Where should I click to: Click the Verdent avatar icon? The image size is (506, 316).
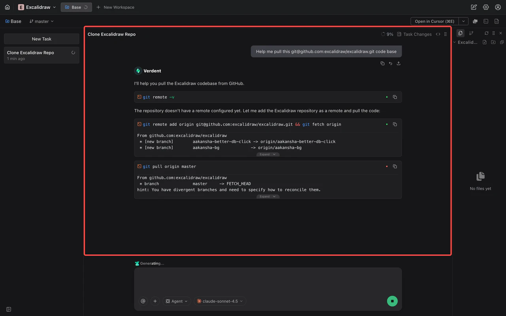coord(138,71)
